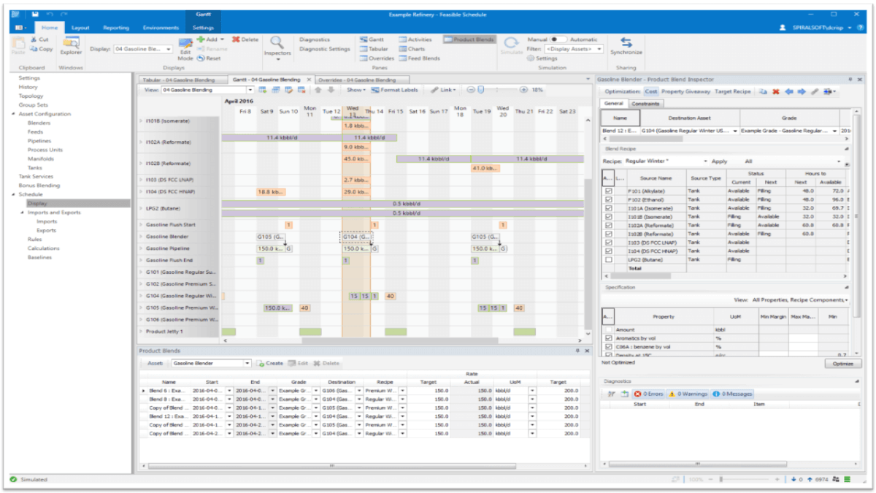The height and width of the screenshot is (493, 876).
Task: Open the Filter Display Assets dropdown
Action: [x=599, y=49]
